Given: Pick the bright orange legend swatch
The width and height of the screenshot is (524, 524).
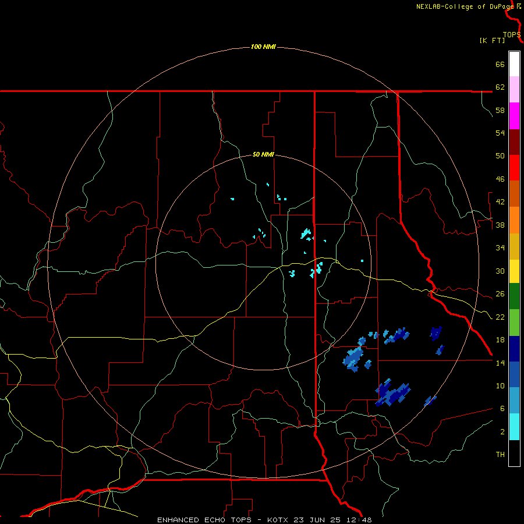Looking at the screenshot, I should tap(514, 220).
